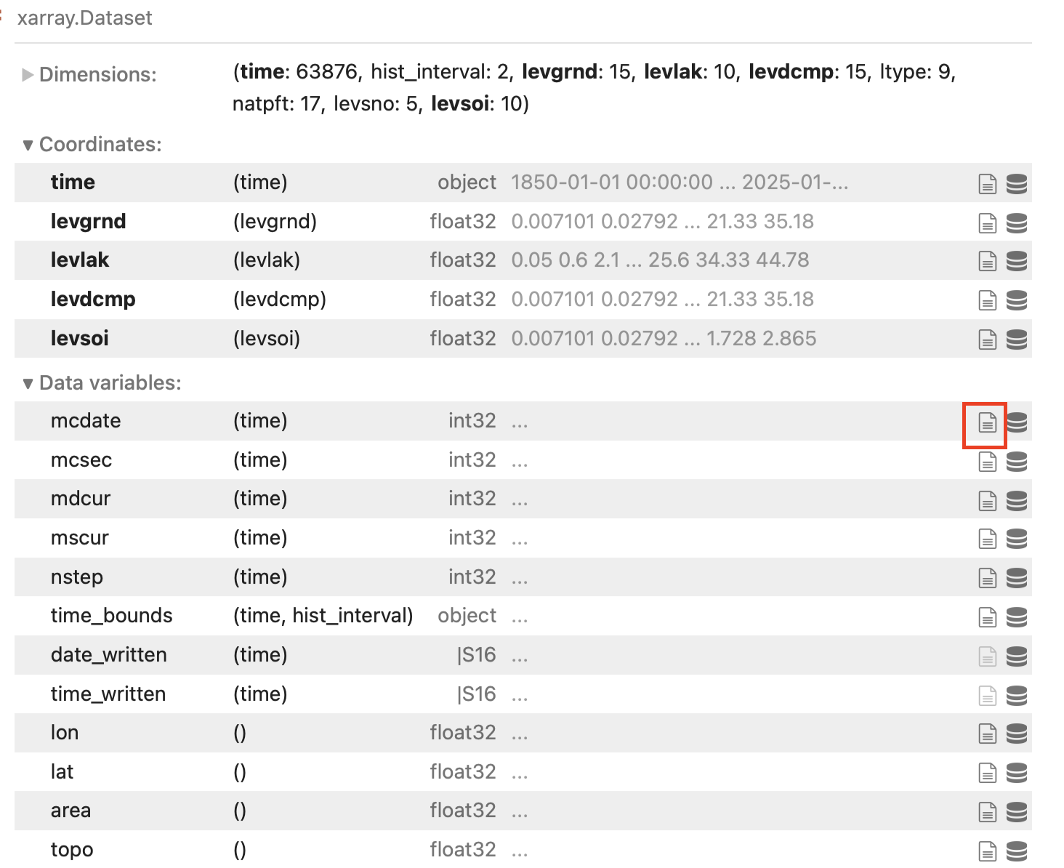
Task: Toggle data preview of lat variable
Action: pos(1017,773)
